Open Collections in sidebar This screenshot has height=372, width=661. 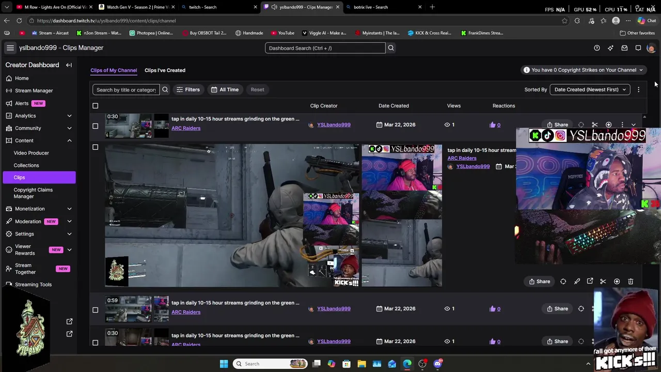26,165
